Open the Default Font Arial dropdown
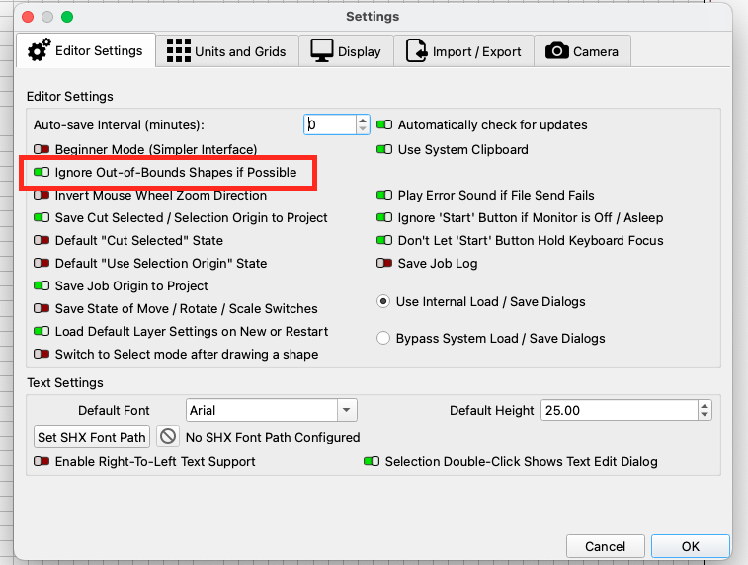This screenshot has height=565, width=748. (347, 410)
